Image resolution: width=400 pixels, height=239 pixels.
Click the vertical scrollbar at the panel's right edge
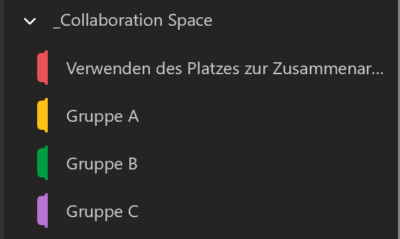(398, 119)
